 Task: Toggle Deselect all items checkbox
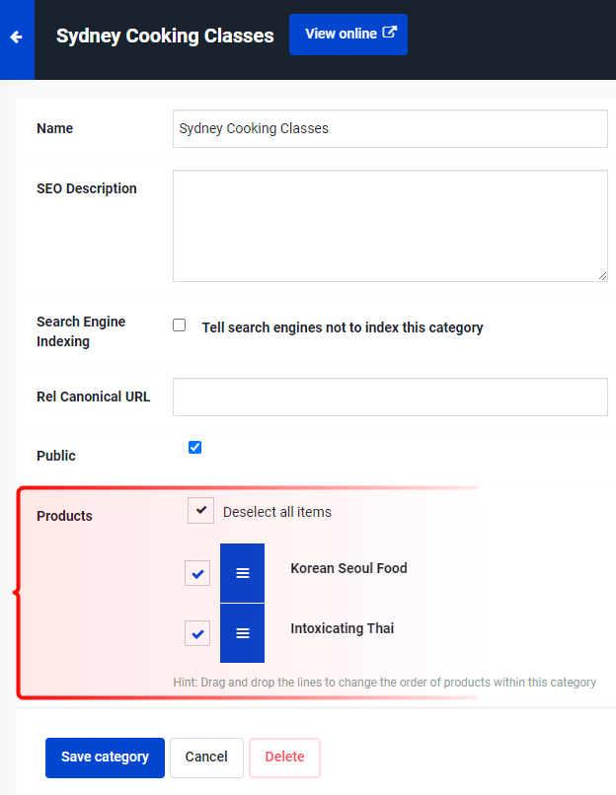click(201, 510)
